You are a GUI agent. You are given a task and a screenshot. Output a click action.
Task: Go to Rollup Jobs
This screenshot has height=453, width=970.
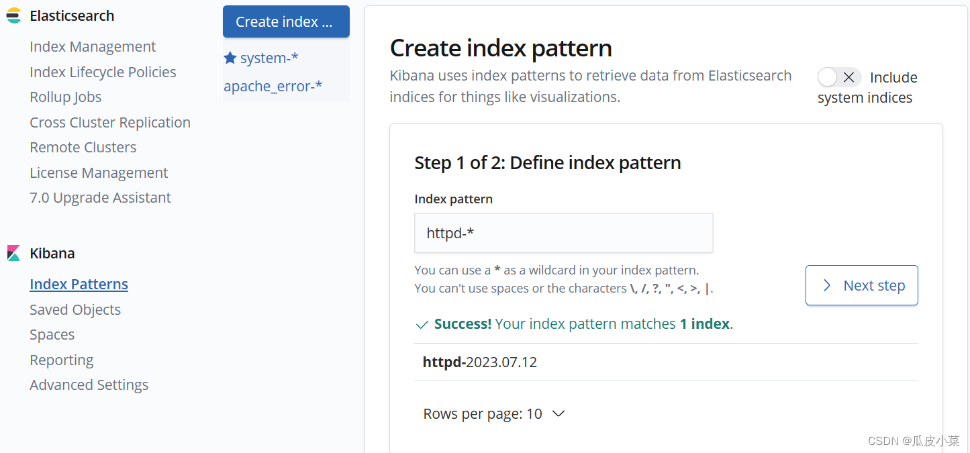click(x=66, y=97)
